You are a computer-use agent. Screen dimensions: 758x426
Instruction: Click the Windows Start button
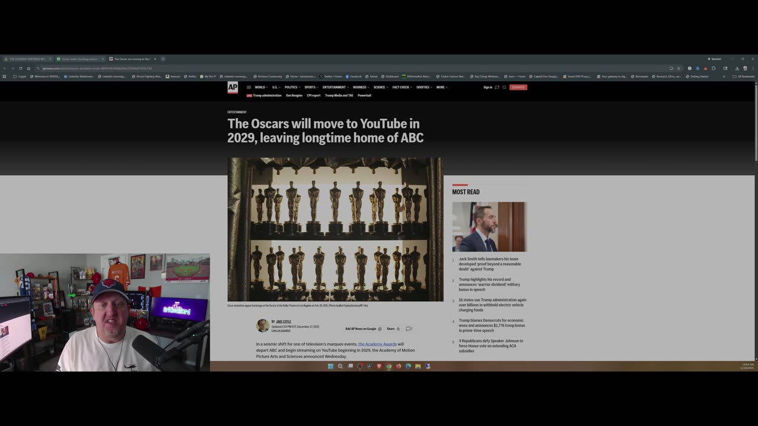(x=330, y=366)
